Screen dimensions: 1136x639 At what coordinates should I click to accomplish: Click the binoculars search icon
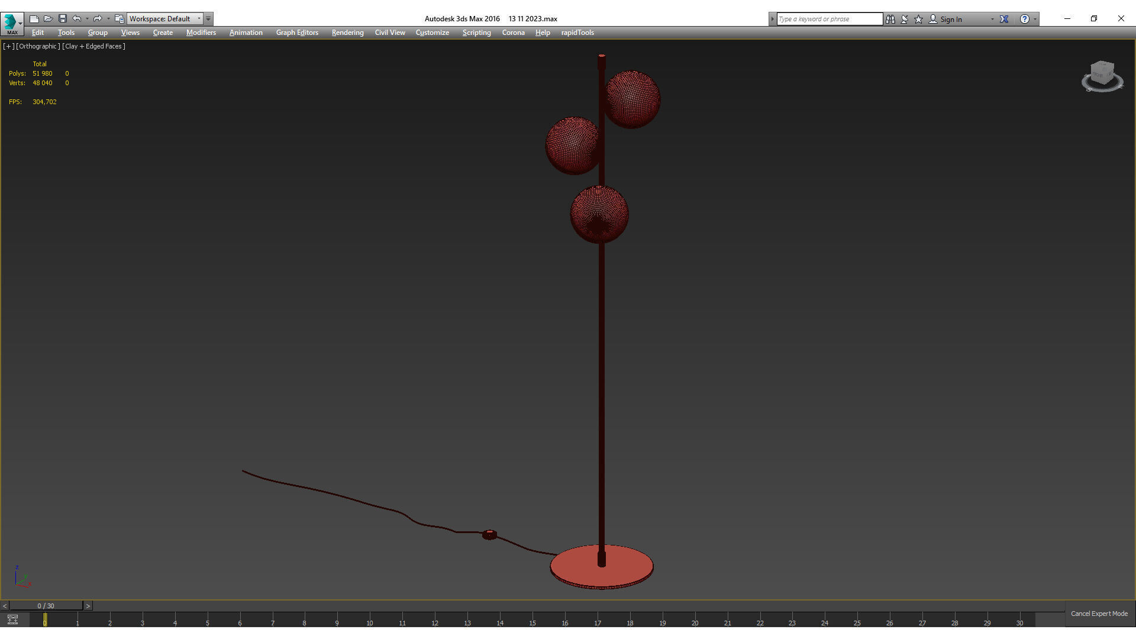coord(890,19)
